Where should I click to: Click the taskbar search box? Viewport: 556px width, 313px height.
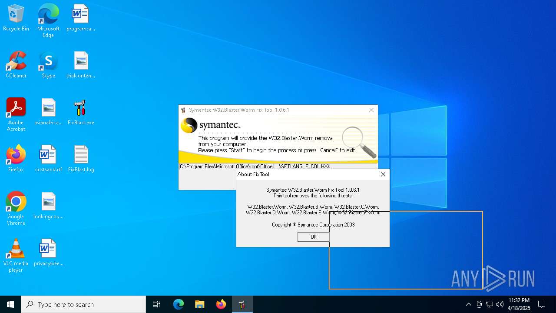coord(83,304)
